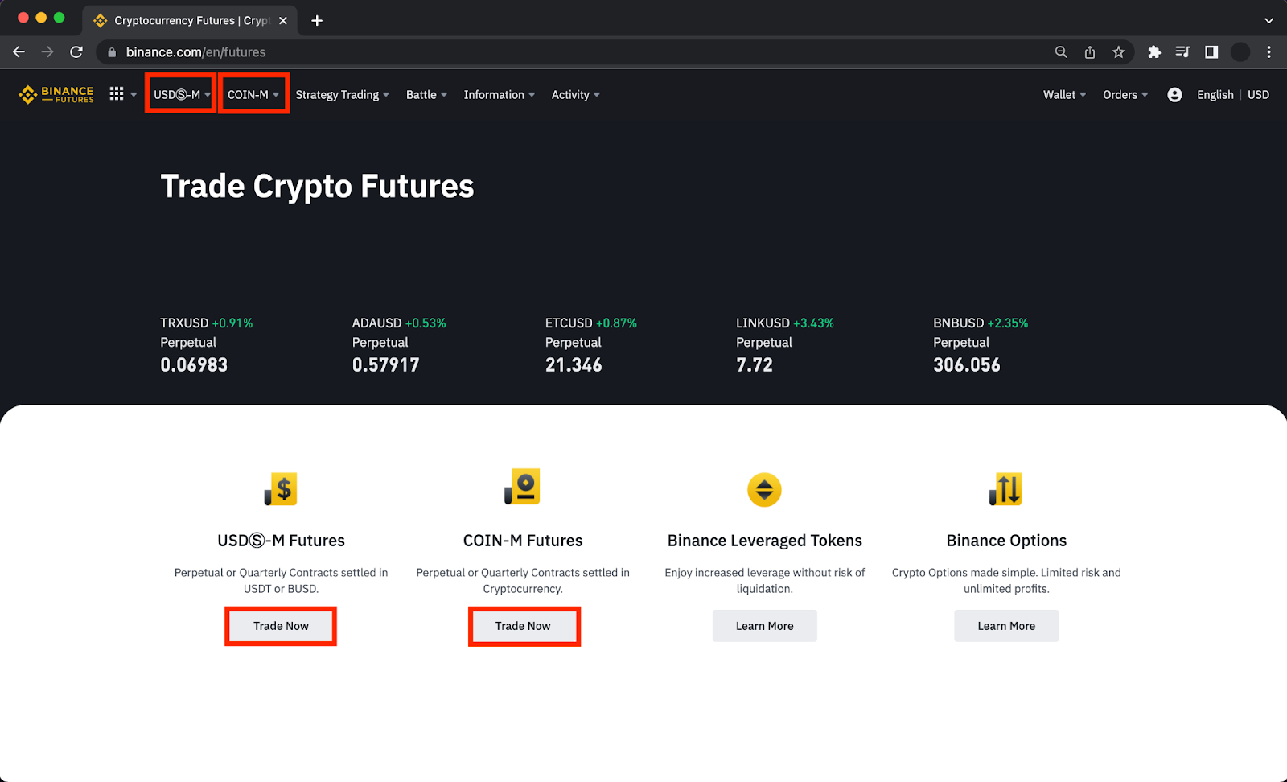The height and width of the screenshot is (782, 1287).
Task: Expand the COIN-M dropdown menu
Action: tap(253, 95)
